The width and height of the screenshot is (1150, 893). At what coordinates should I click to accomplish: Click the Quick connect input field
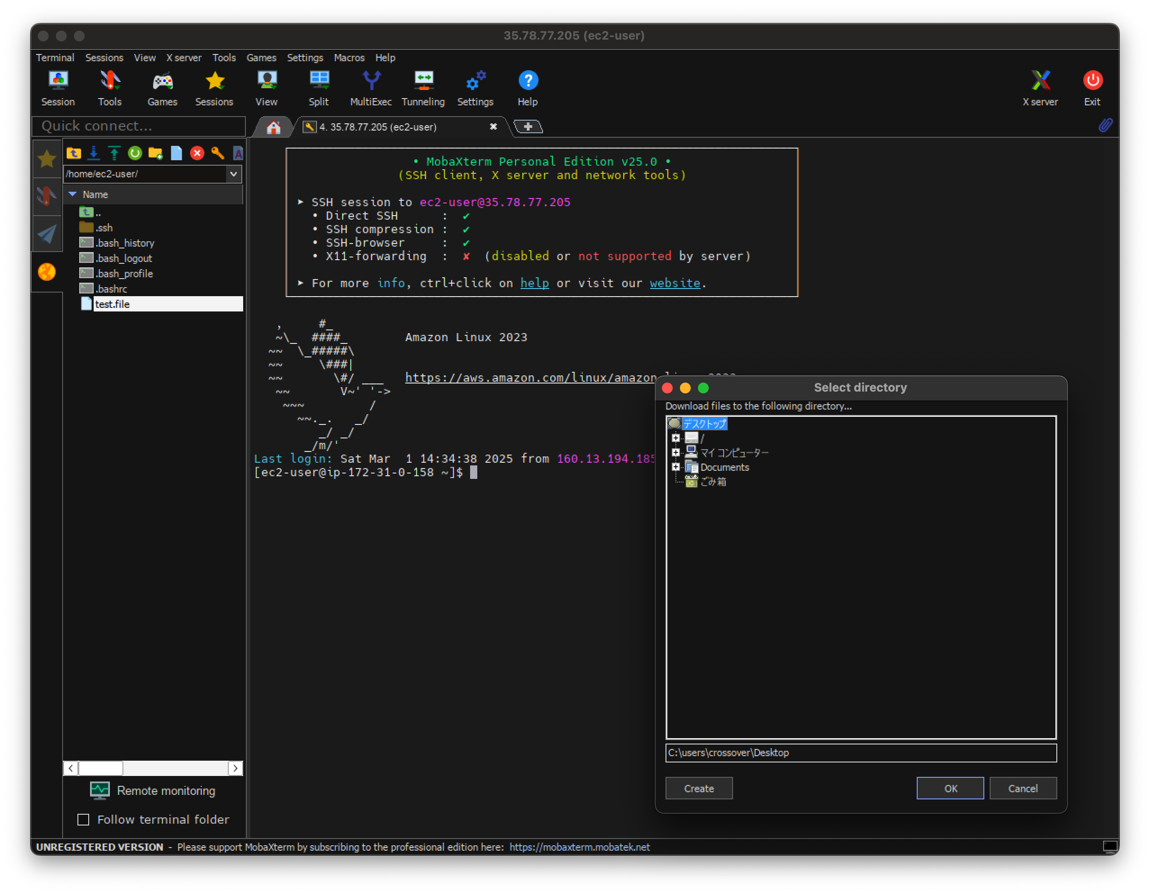point(139,126)
